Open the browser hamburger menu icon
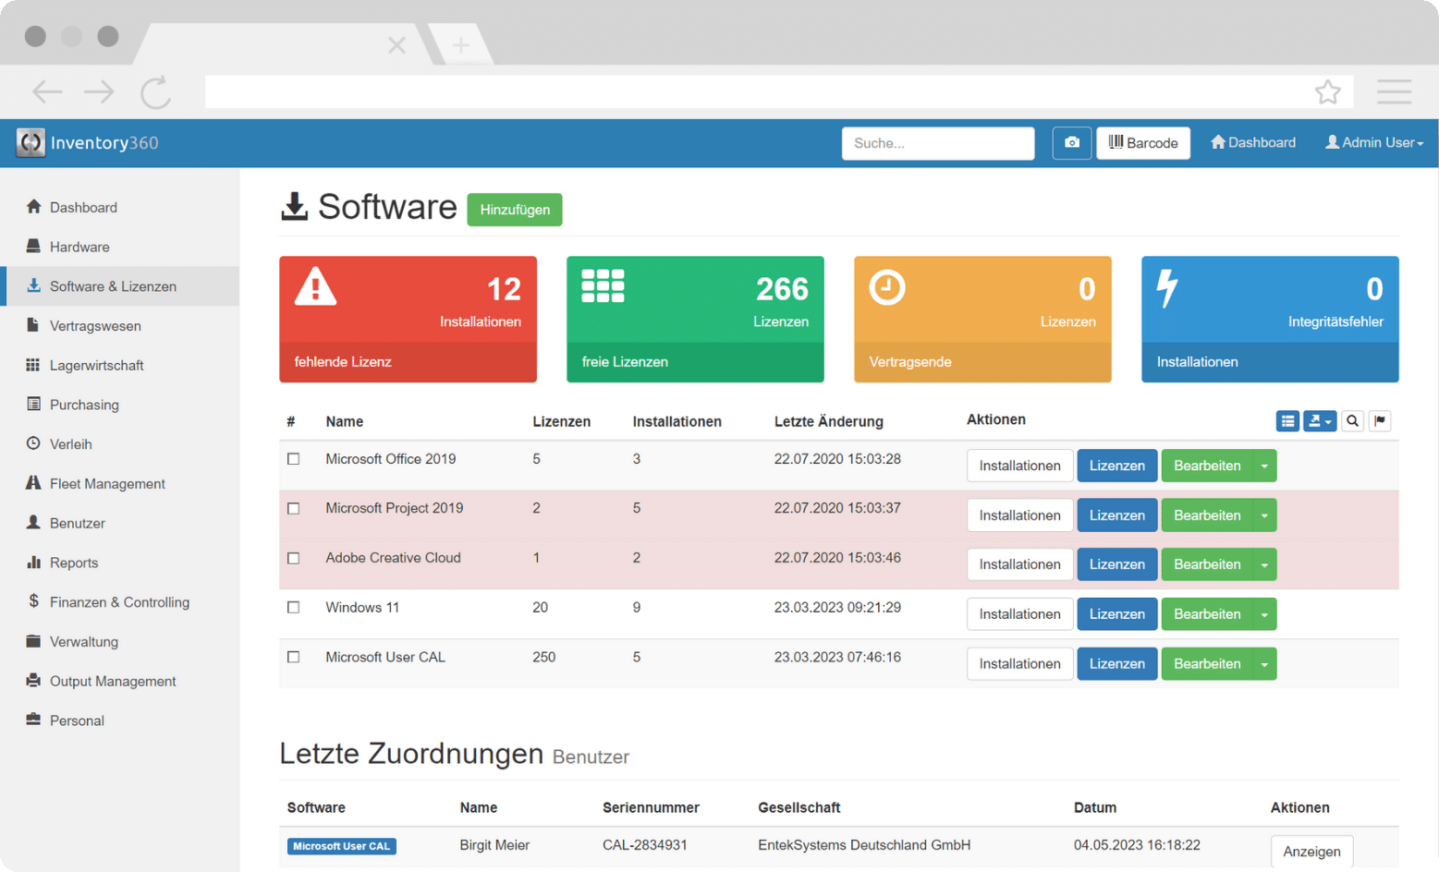The image size is (1439, 872). pos(1394,92)
